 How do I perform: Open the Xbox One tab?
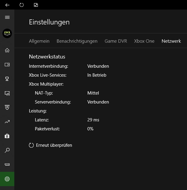click(144, 41)
